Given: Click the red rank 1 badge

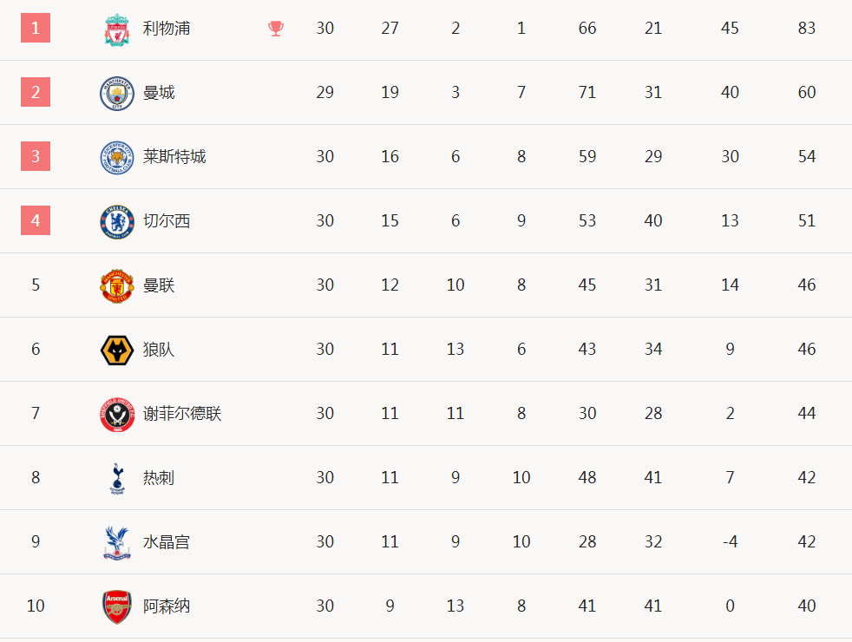Looking at the screenshot, I should pyautogui.click(x=36, y=28).
